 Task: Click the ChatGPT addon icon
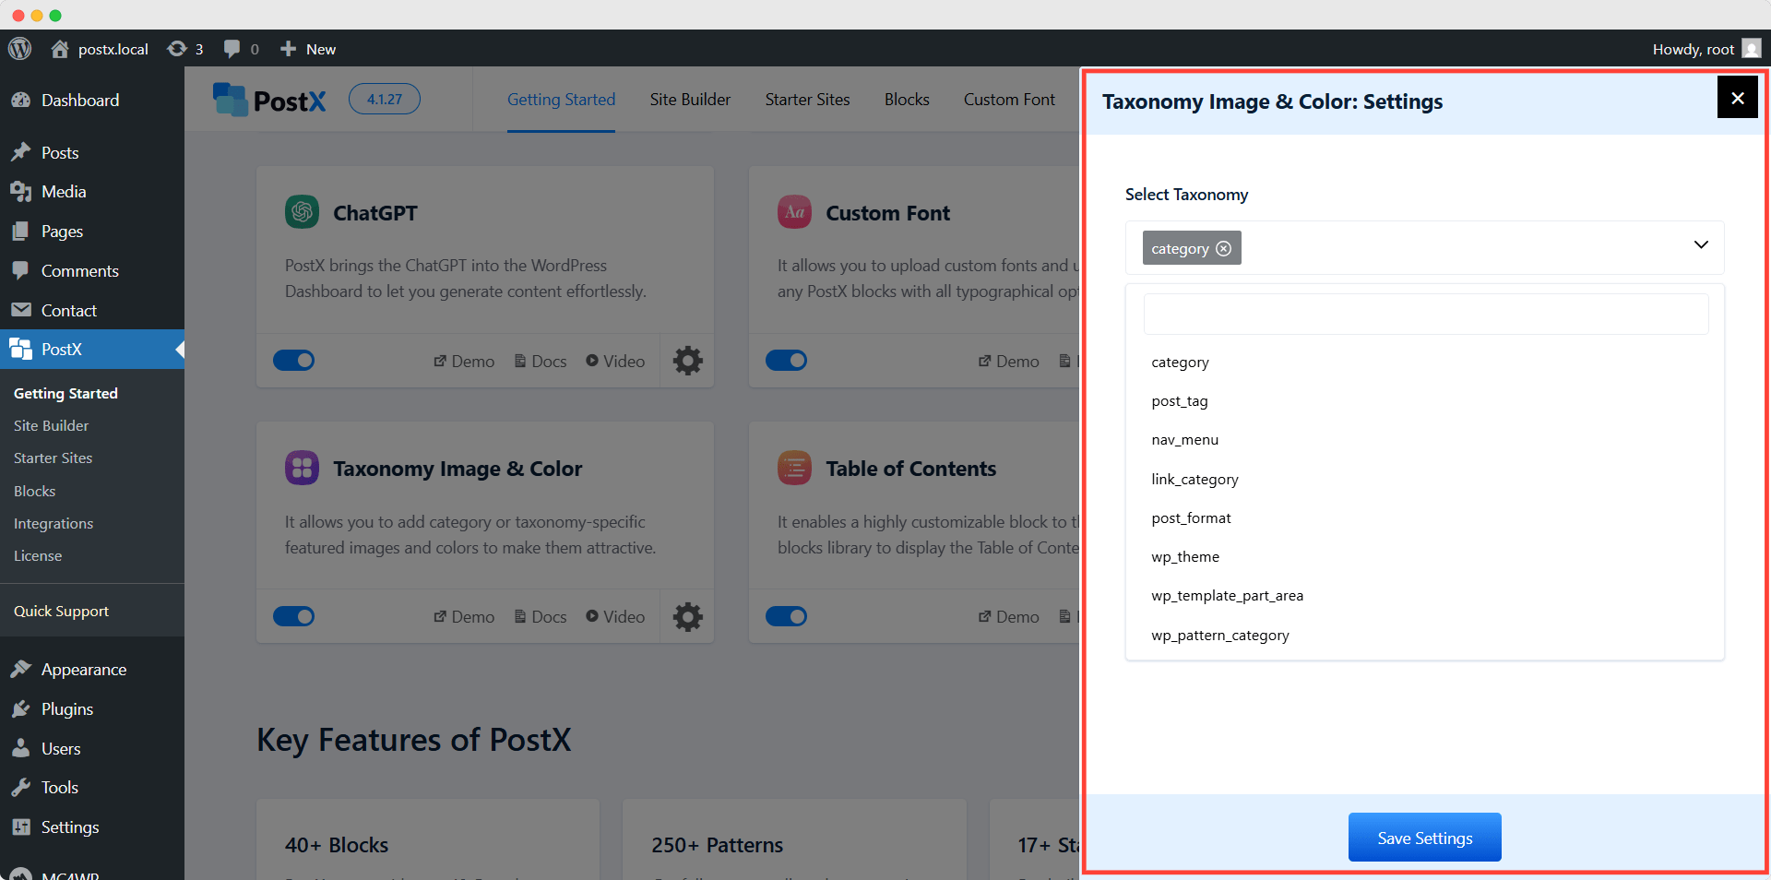(x=302, y=212)
